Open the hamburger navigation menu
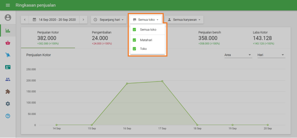 [x=8, y=5]
